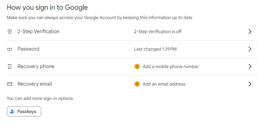Select the Recovery phone label
The height and width of the screenshot is (123, 258).
(x=36, y=66)
